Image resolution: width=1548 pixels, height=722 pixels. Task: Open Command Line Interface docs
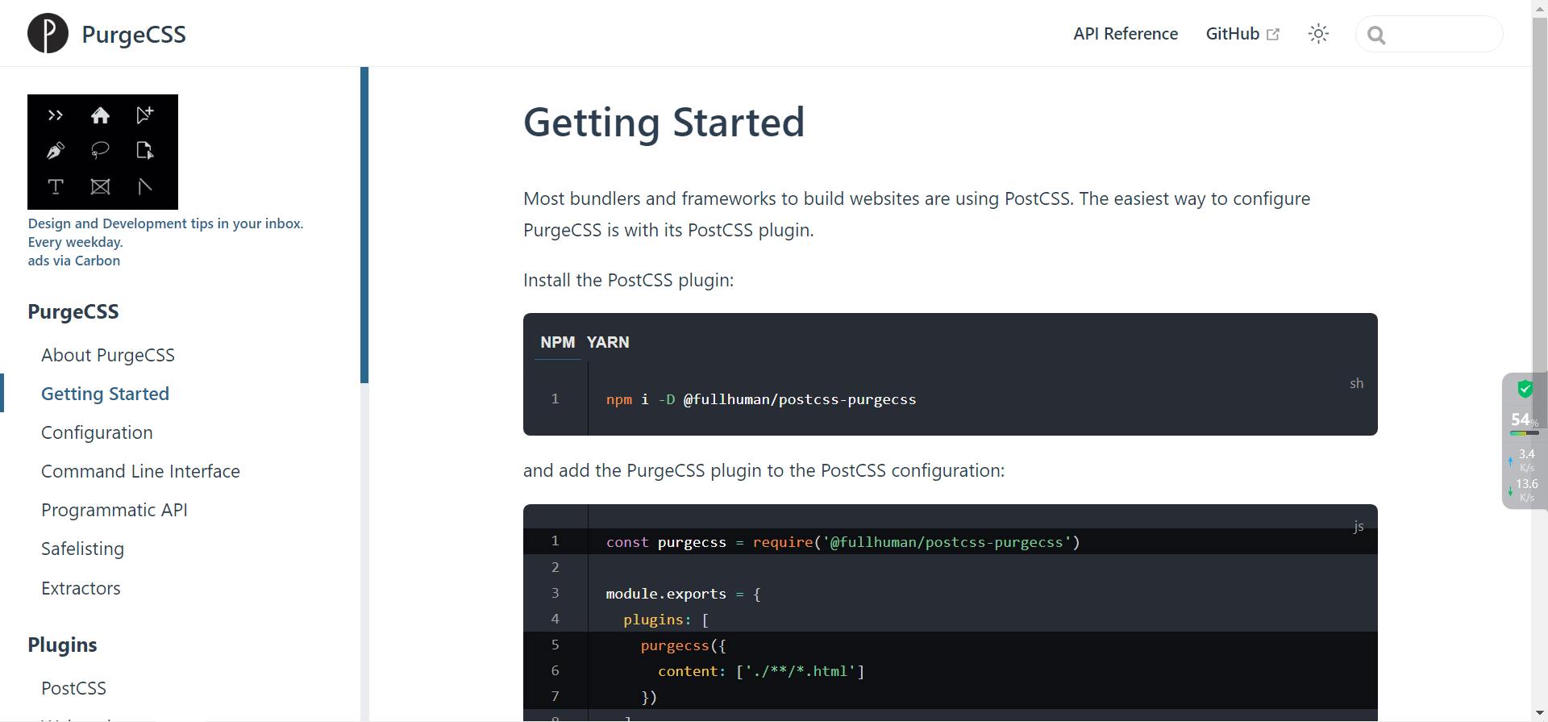point(140,471)
